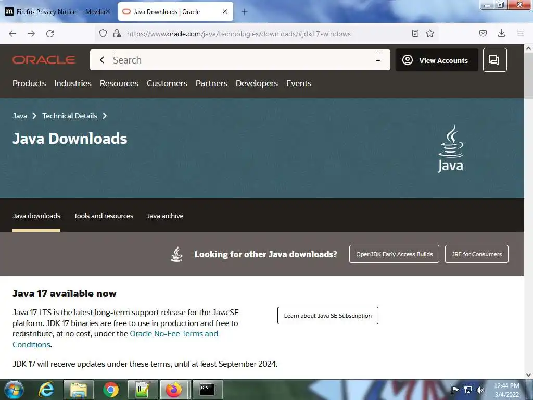Go forward with the browser forward arrow
Image resolution: width=533 pixels, height=400 pixels.
pos(31,34)
